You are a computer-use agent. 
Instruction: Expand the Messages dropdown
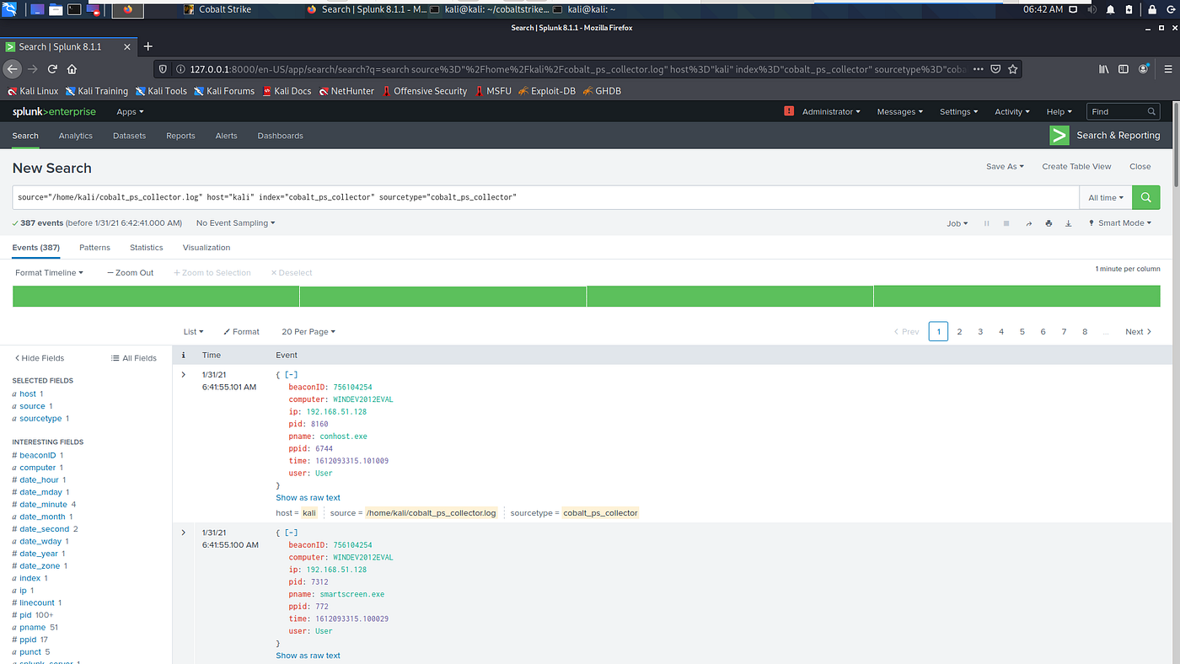coord(899,112)
